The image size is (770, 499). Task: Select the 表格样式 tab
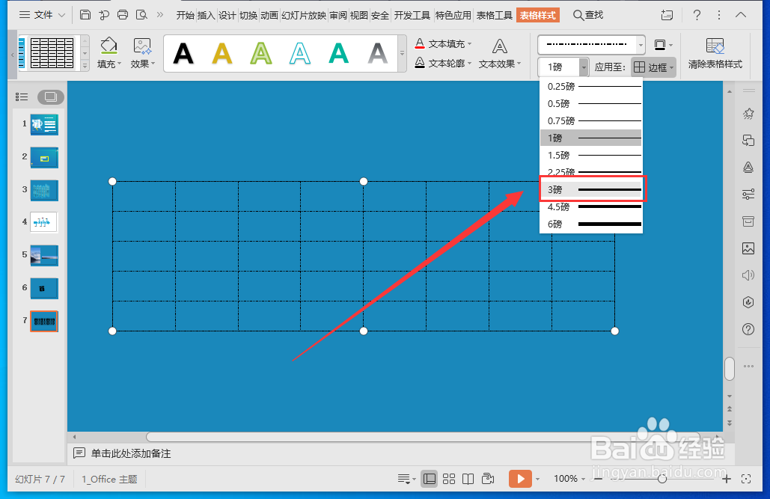[538, 15]
